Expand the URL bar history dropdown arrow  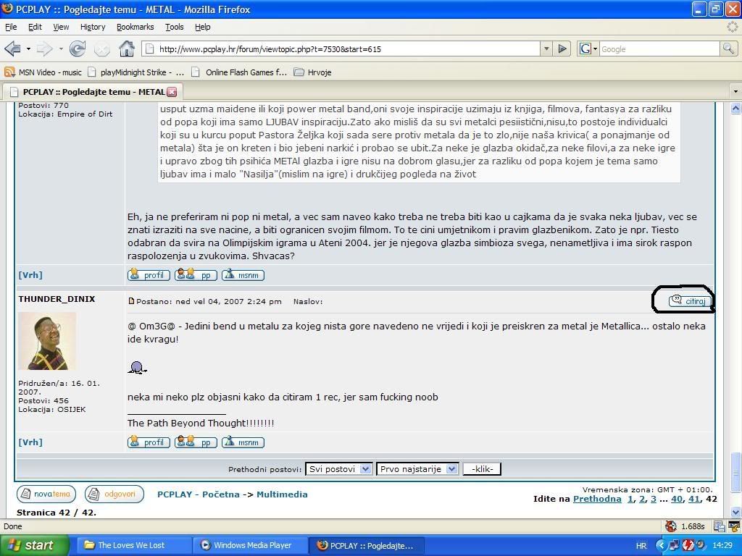coord(546,49)
